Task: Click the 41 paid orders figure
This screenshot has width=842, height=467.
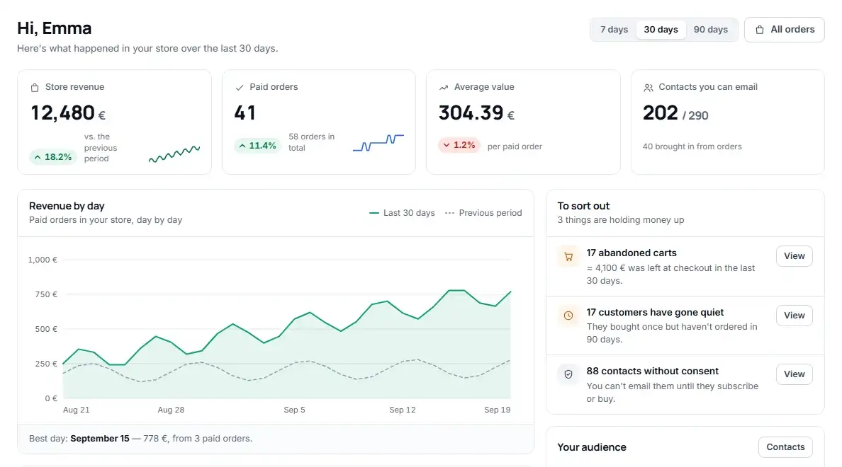Action: pos(245,113)
